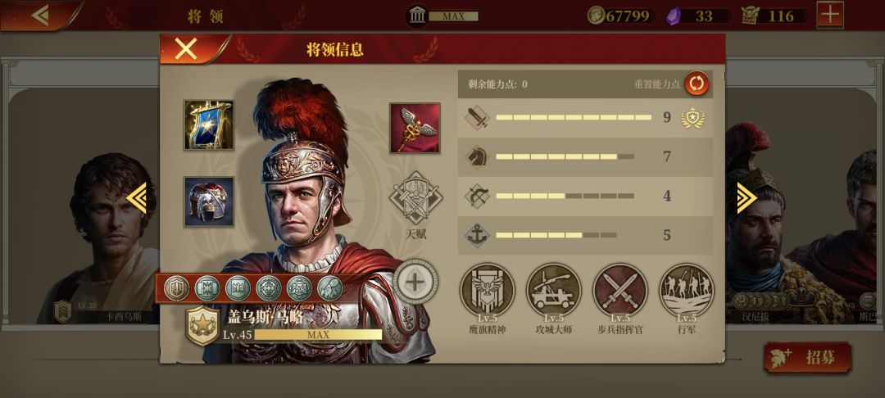
Task: Select the cavalry horse attribute bar
Action: (x=585, y=156)
